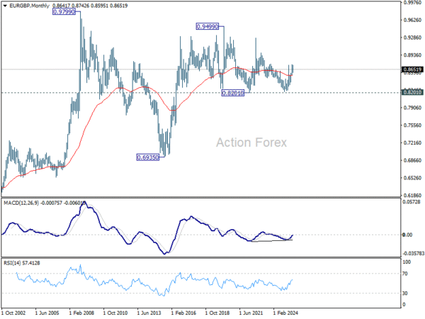The height and width of the screenshot is (319, 425).
Task: Click the 0.97990 high price label
Action: click(64, 11)
